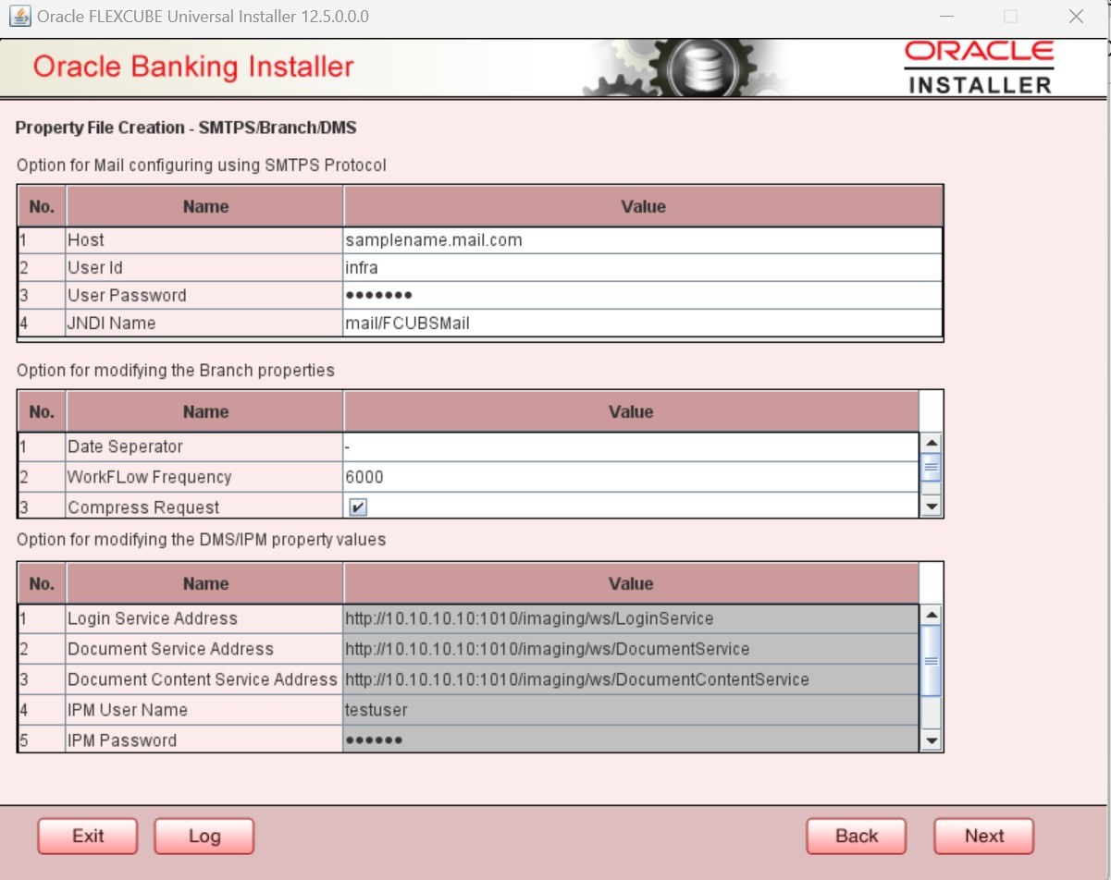Click the Oracle Installer logo
Image resolution: width=1111 pixels, height=880 pixels.
(979, 67)
